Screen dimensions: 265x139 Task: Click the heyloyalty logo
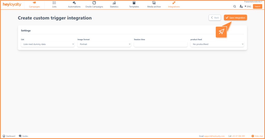(x=12, y=5)
